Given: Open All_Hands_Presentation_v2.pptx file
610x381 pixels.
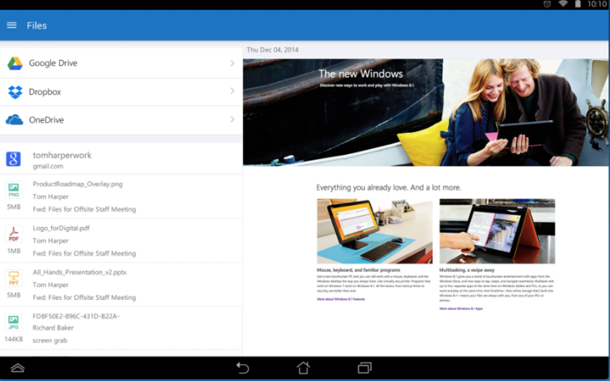Looking at the screenshot, I should [121, 284].
